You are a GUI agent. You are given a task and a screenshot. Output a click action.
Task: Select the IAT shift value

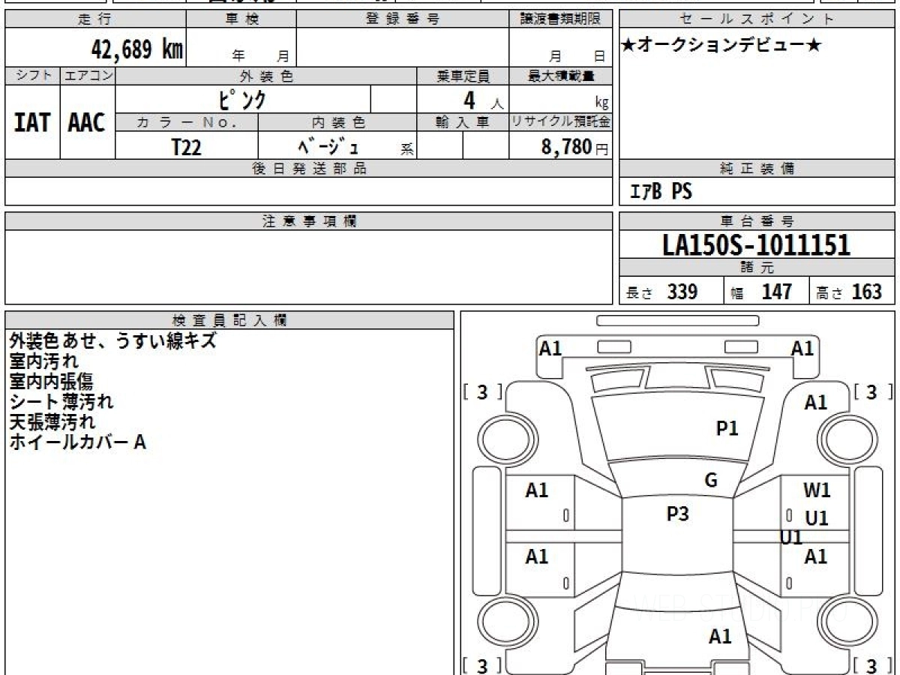(x=32, y=122)
